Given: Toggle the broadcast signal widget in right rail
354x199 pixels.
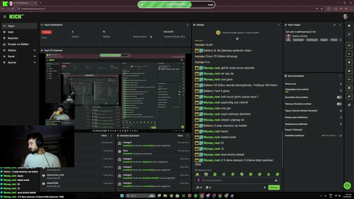Looking at the screenshot, I should [x=349, y=80].
